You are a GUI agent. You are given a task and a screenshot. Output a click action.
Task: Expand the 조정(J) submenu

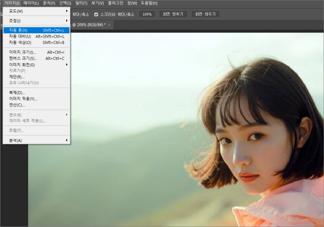coord(37,21)
